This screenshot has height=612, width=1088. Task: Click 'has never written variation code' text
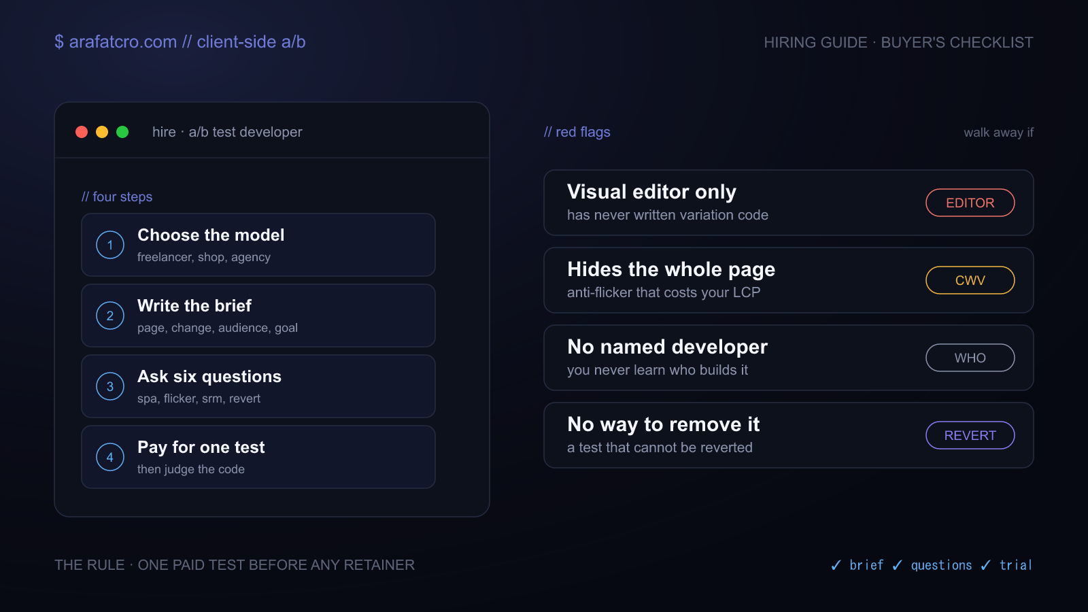tap(668, 215)
